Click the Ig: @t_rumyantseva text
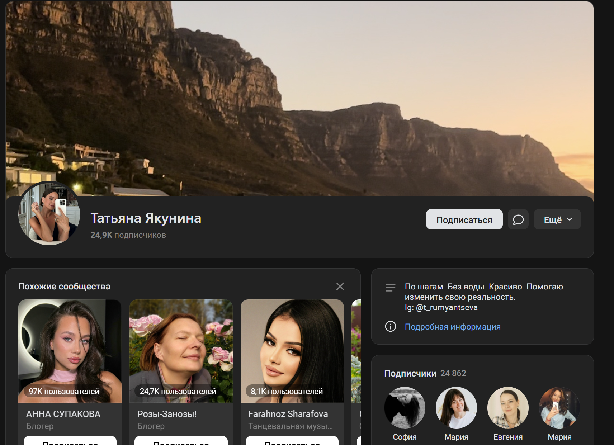 tap(441, 307)
